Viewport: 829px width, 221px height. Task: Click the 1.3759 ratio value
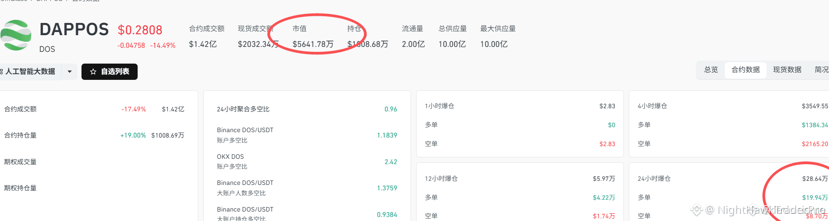387,188
